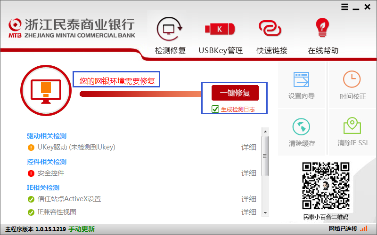Click the 您的网银环境需要修复 status message
The height and width of the screenshot is (235, 377).
pyautogui.click(x=117, y=81)
